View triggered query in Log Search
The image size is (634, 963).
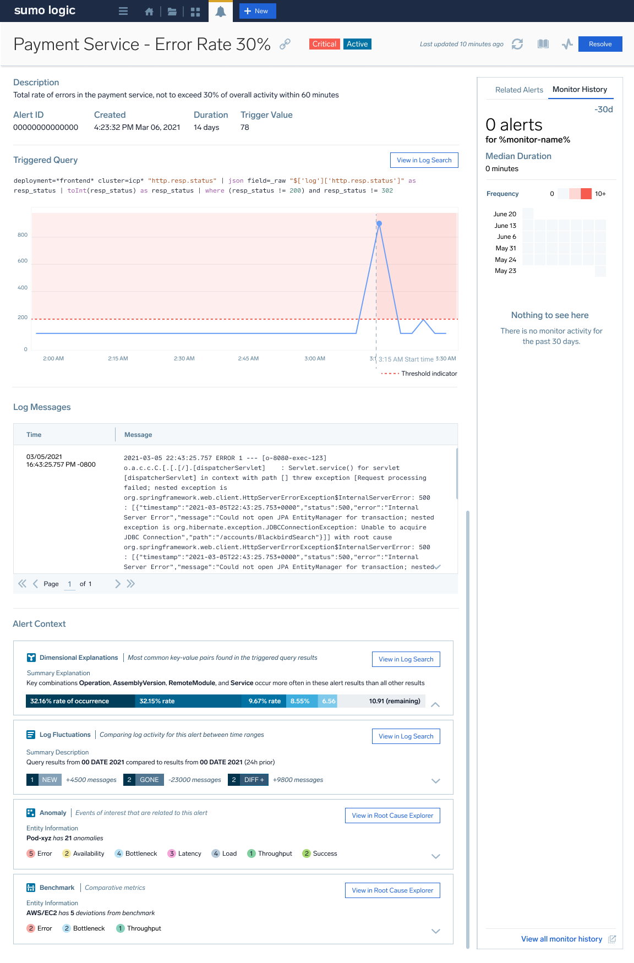tap(424, 160)
